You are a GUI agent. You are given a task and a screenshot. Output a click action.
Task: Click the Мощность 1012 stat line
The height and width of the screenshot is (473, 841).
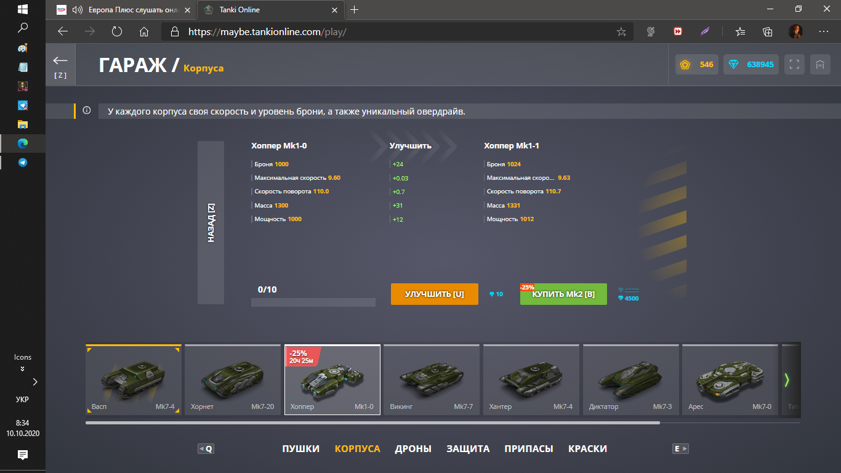510,219
